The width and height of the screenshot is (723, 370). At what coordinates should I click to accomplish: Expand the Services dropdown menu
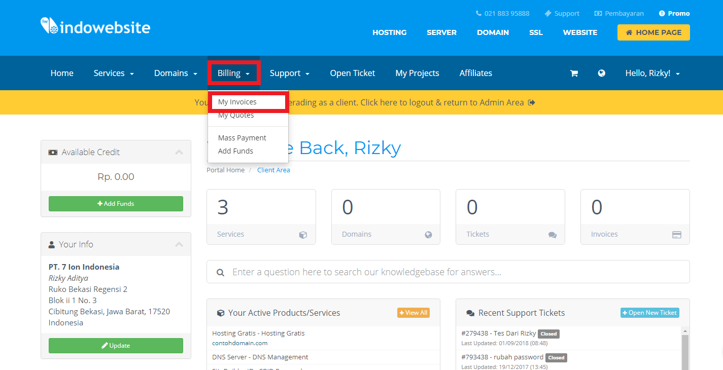point(114,73)
